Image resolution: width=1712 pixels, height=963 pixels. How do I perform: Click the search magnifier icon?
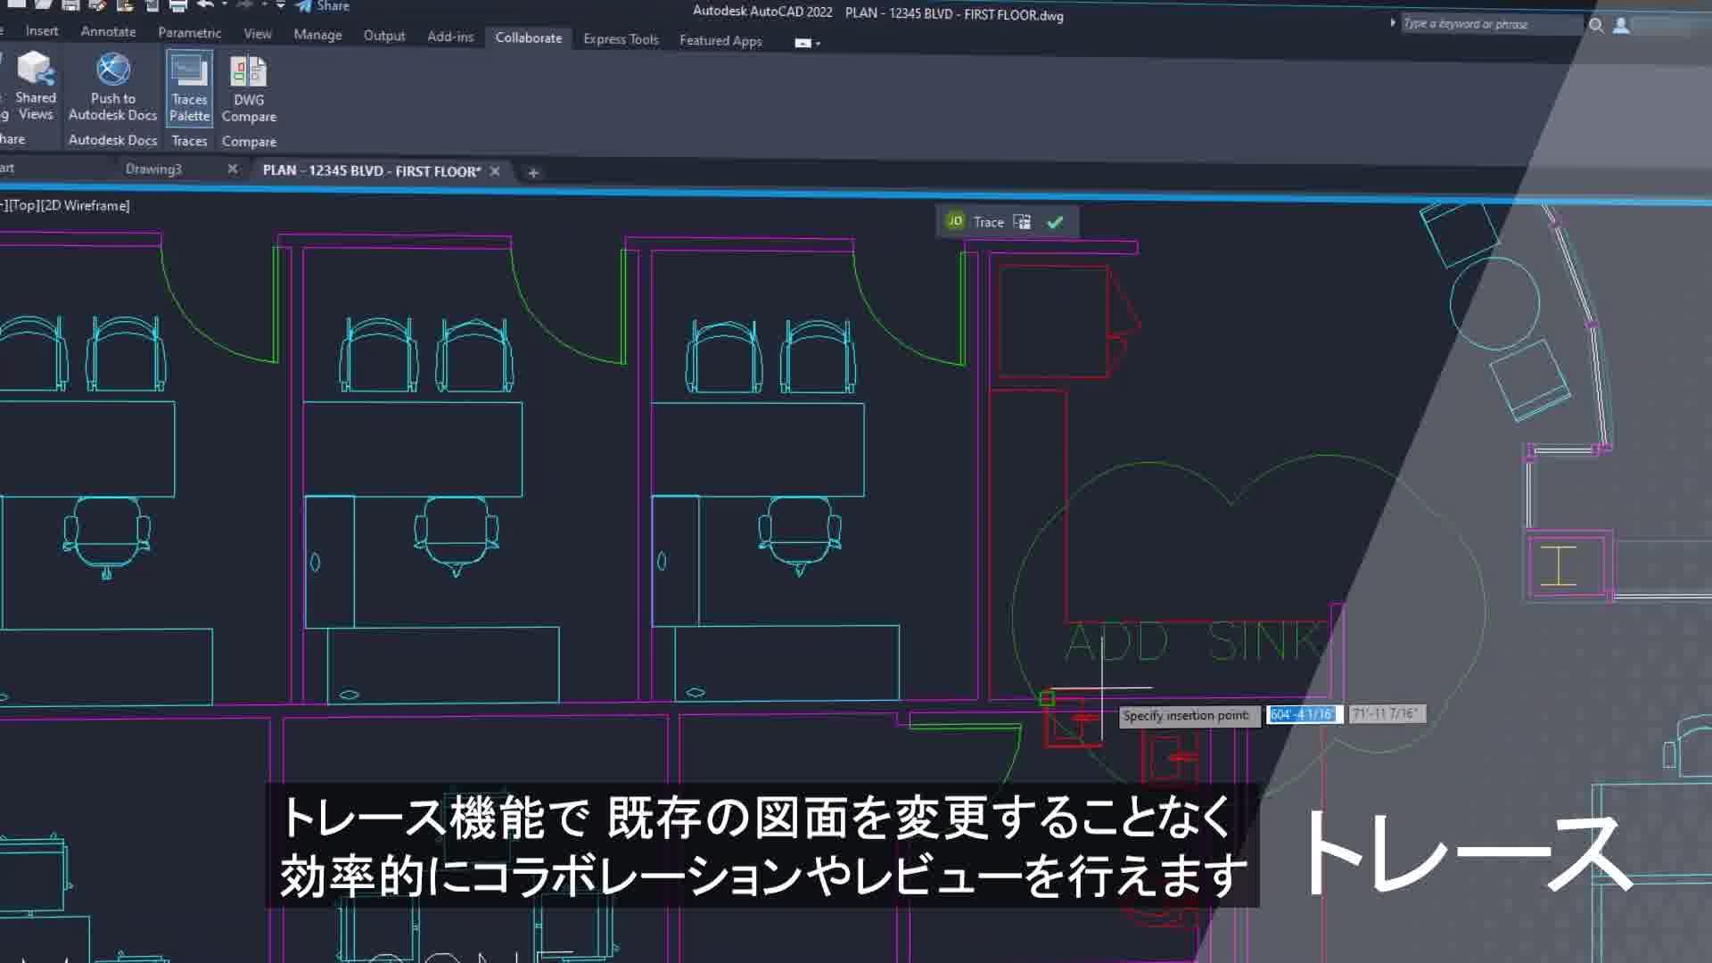pyautogui.click(x=1596, y=26)
